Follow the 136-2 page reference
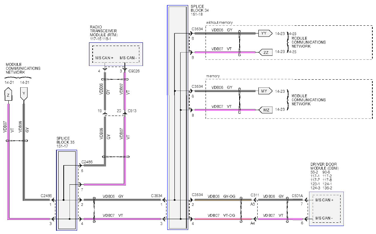This screenshot has height=234, width=376. click(x=327, y=188)
